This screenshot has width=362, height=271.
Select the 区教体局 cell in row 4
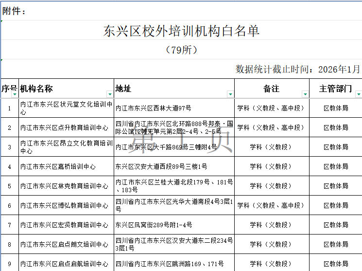point(336,166)
